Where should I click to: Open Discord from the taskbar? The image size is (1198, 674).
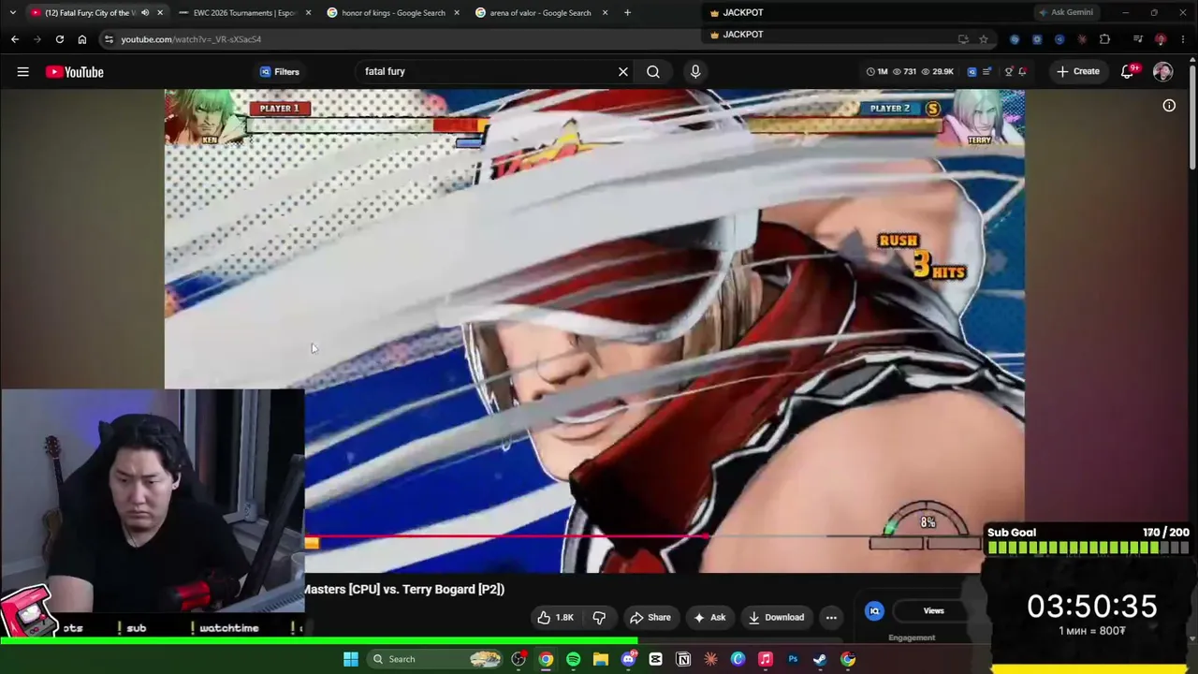pos(628,659)
